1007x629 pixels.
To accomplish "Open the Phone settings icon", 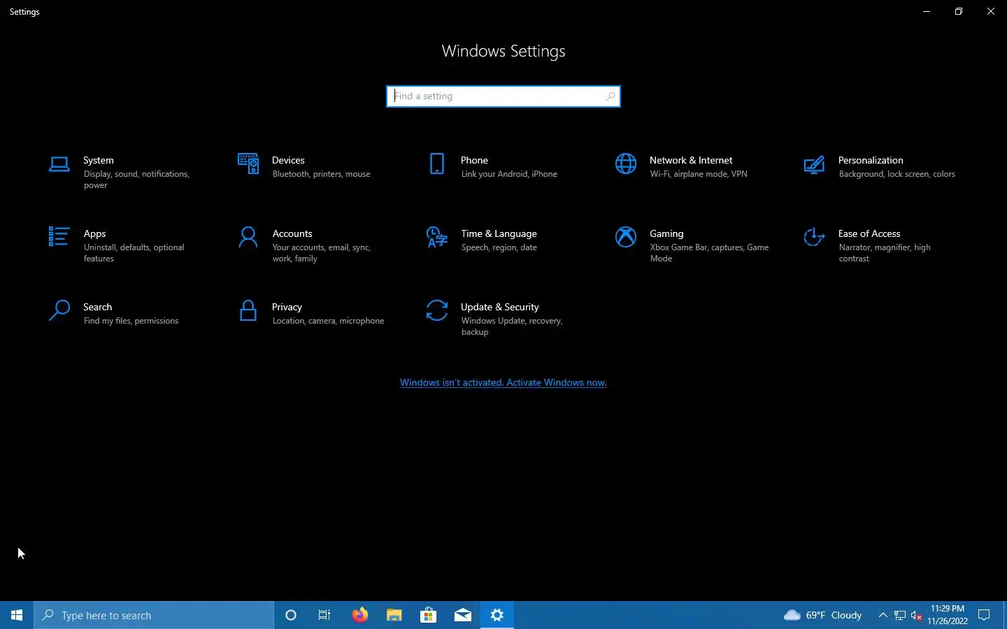I will (x=437, y=164).
